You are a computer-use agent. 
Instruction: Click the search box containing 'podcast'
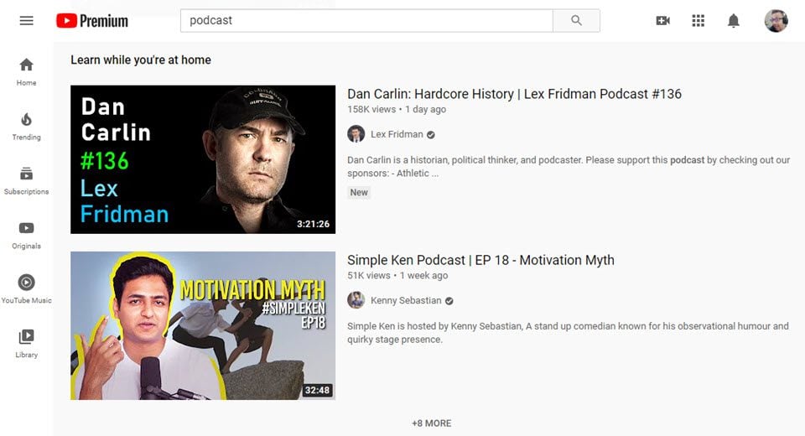pyautogui.click(x=366, y=20)
